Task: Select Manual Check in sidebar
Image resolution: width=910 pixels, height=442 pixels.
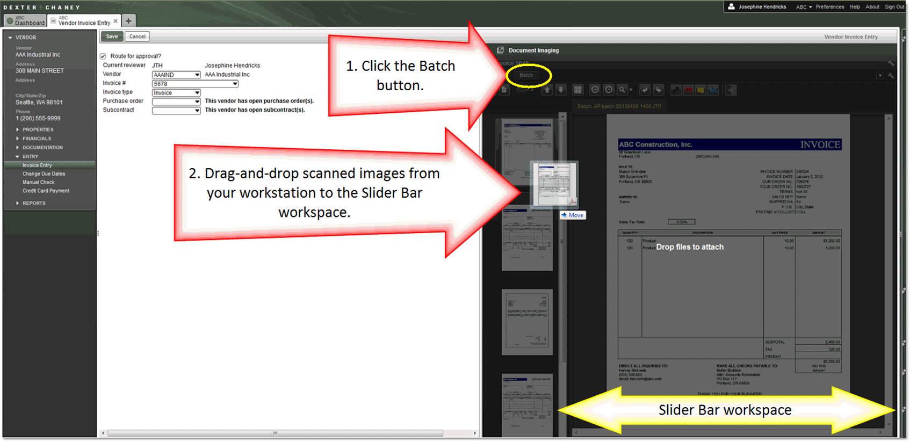Action: [39, 183]
